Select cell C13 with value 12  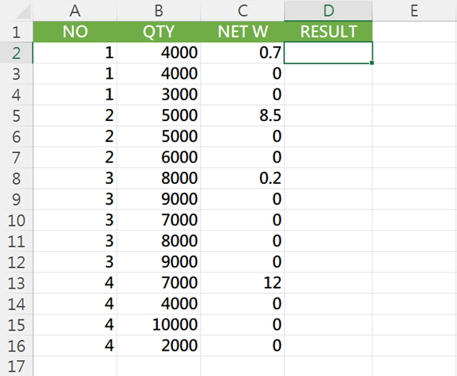tap(242, 283)
